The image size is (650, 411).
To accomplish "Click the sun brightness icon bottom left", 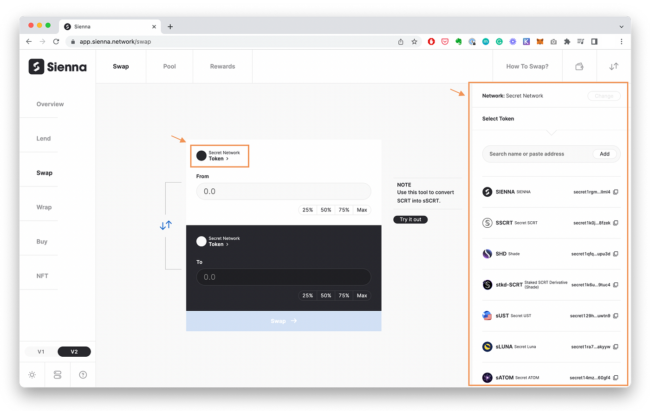I will click(32, 374).
